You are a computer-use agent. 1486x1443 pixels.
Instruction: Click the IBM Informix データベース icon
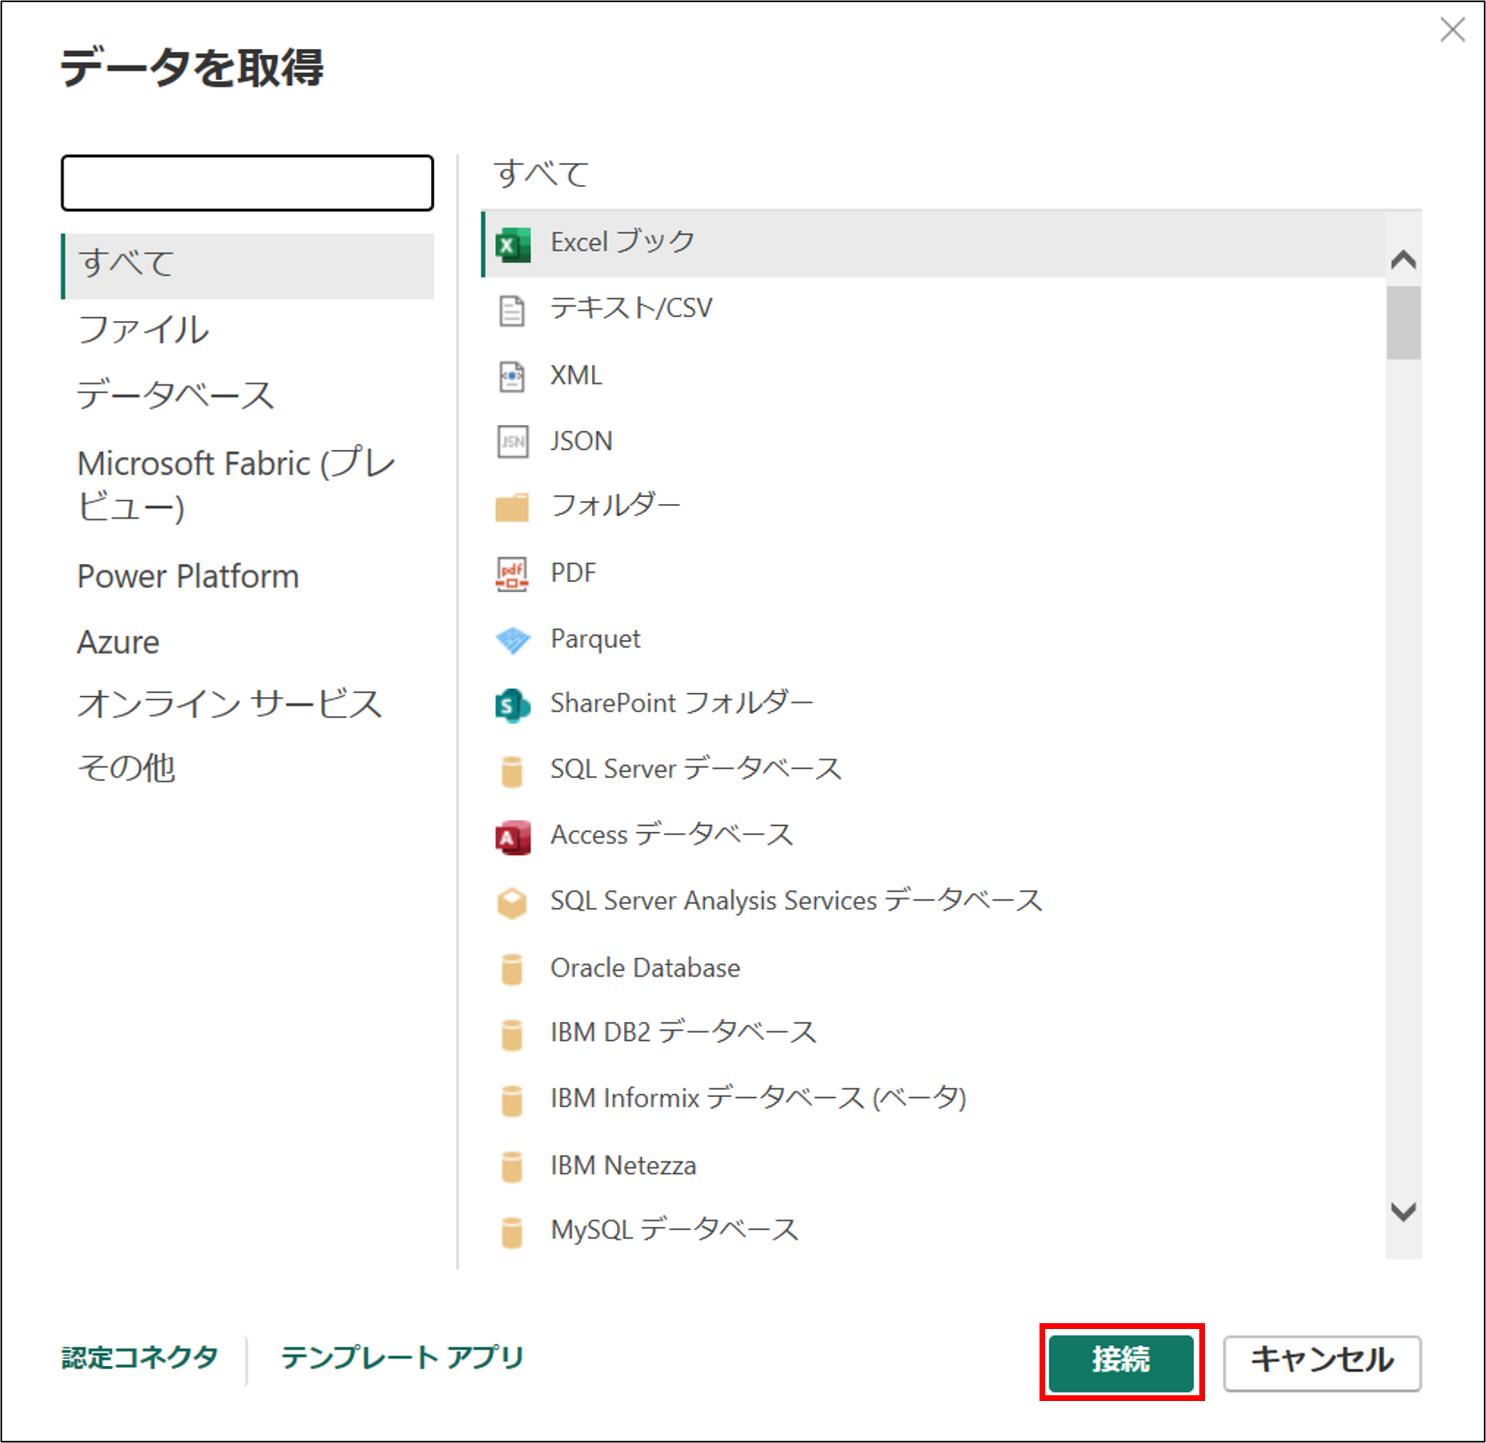(x=512, y=1101)
